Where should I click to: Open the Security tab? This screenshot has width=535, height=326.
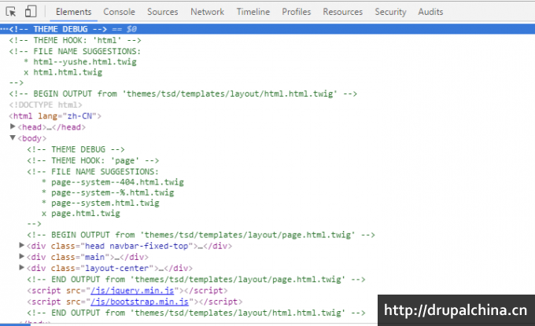click(390, 12)
